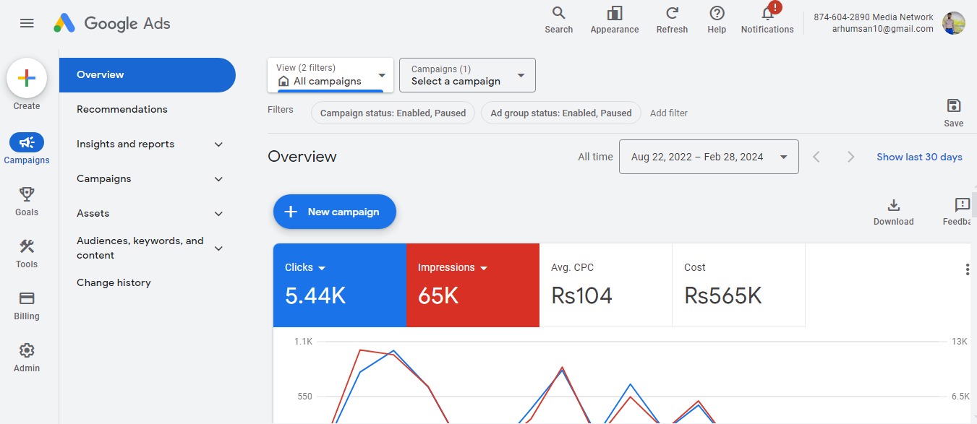The width and height of the screenshot is (977, 424).
Task: Expand the Insights and reports section
Action: [218, 144]
